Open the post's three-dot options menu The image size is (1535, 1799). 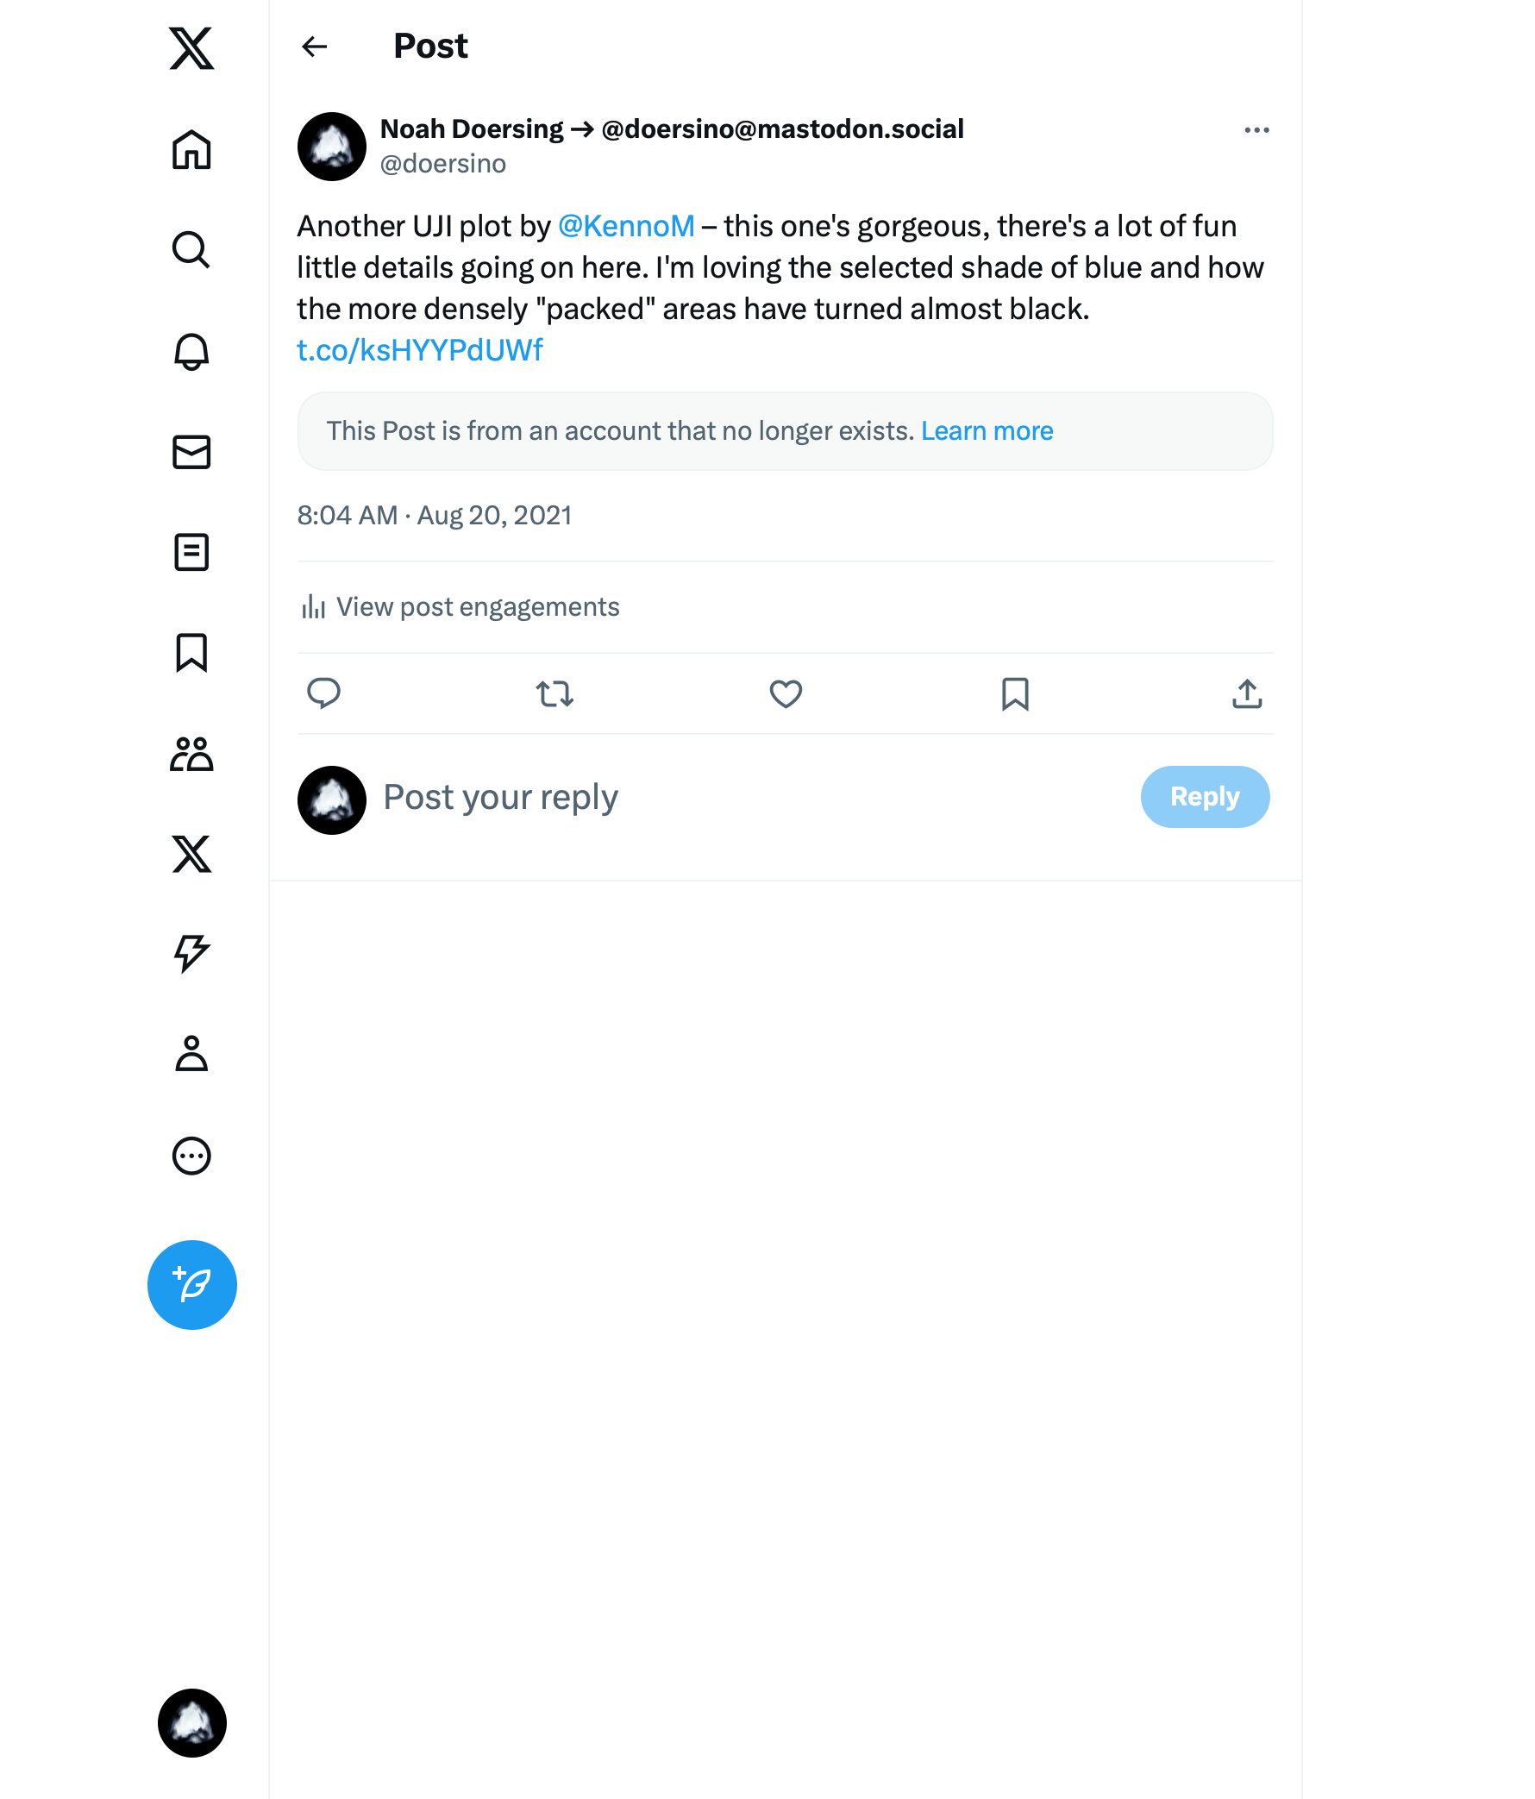tap(1256, 130)
